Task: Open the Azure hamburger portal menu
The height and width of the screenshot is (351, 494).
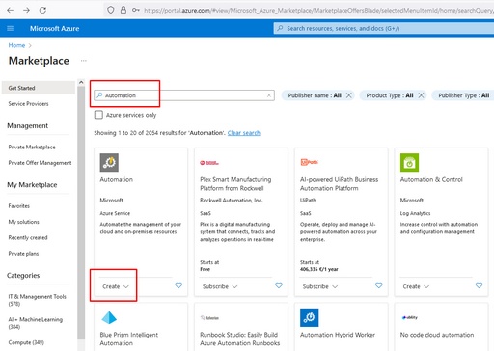Action: (11, 29)
